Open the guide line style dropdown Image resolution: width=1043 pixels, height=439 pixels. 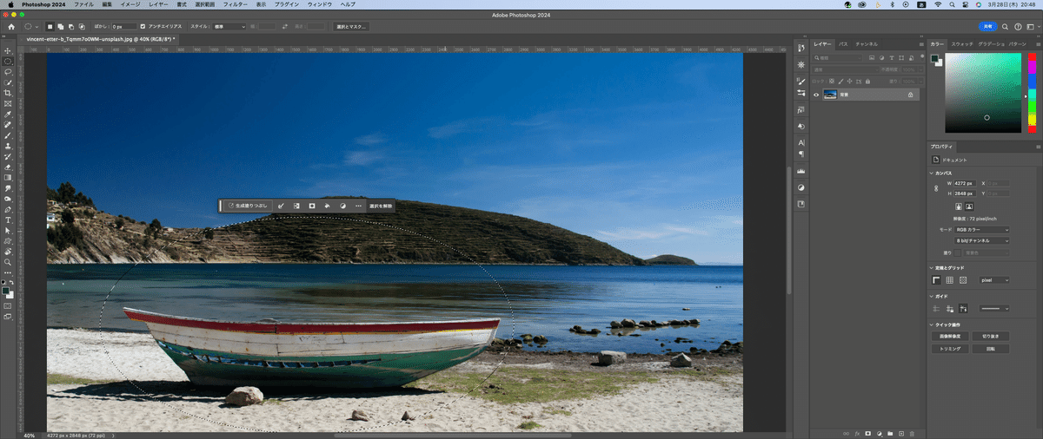pyautogui.click(x=994, y=308)
